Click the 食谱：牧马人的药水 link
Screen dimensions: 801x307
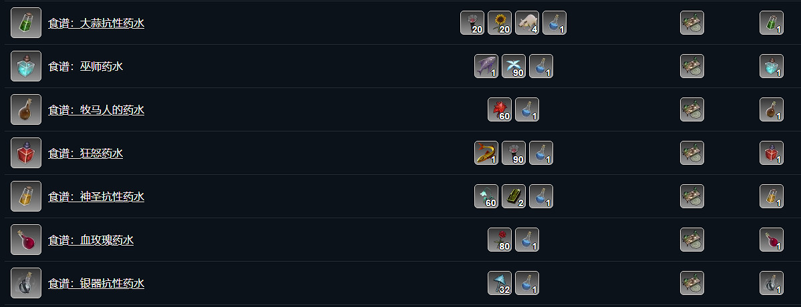click(x=96, y=110)
